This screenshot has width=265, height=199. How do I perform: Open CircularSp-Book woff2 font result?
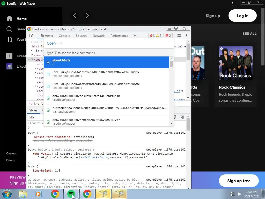point(106,86)
